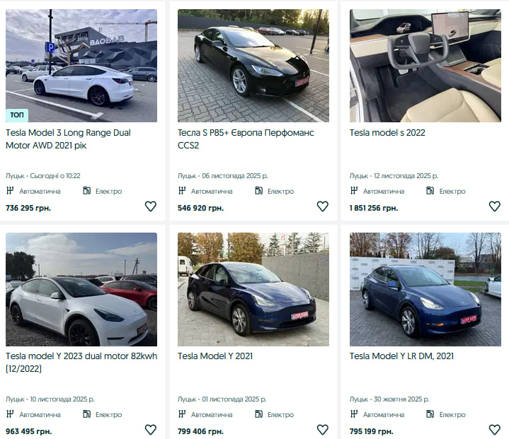Favorite the Tesla Model Y LR DM listing

click(x=494, y=430)
